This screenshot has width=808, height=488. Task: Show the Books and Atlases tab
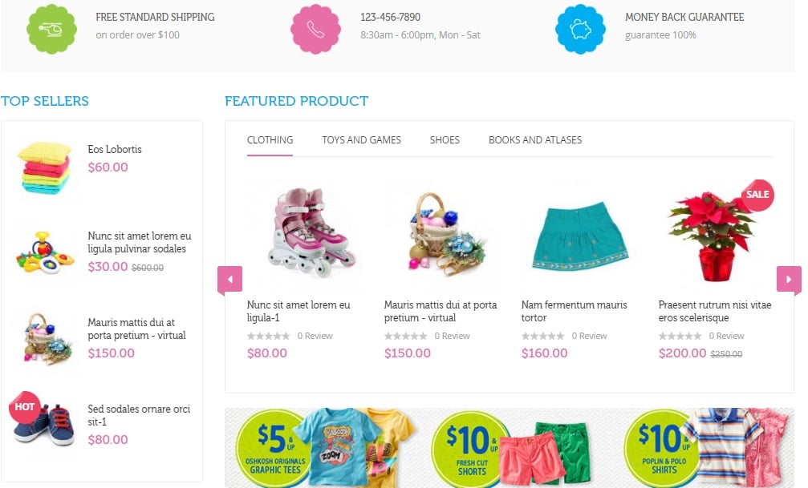click(x=535, y=140)
